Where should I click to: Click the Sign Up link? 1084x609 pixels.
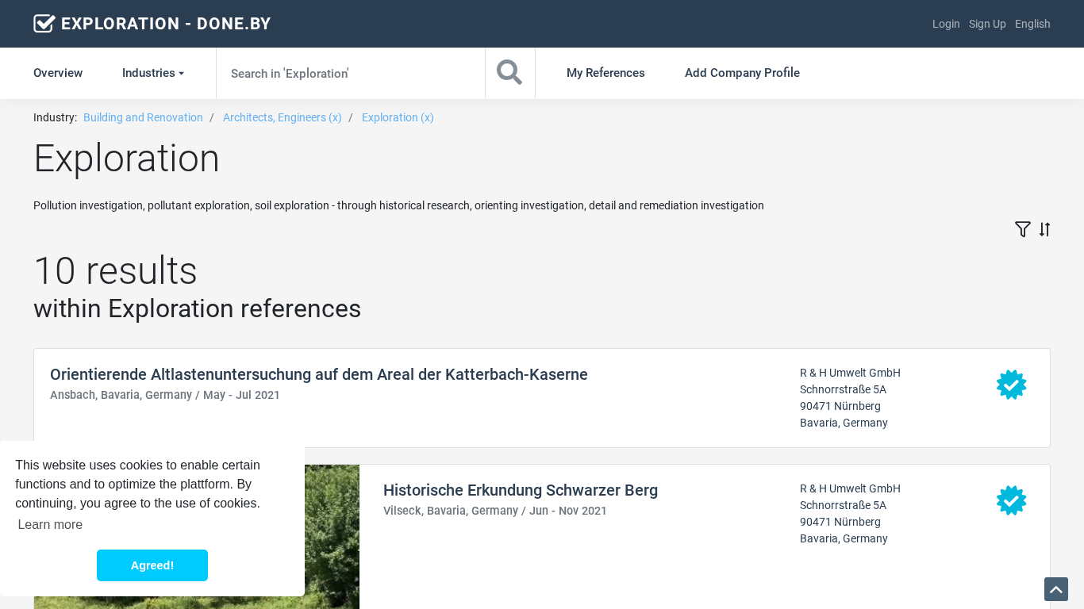click(x=986, y=24)
